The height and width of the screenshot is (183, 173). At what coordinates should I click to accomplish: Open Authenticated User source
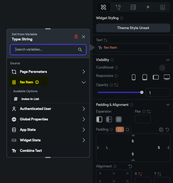pos(48,109)
